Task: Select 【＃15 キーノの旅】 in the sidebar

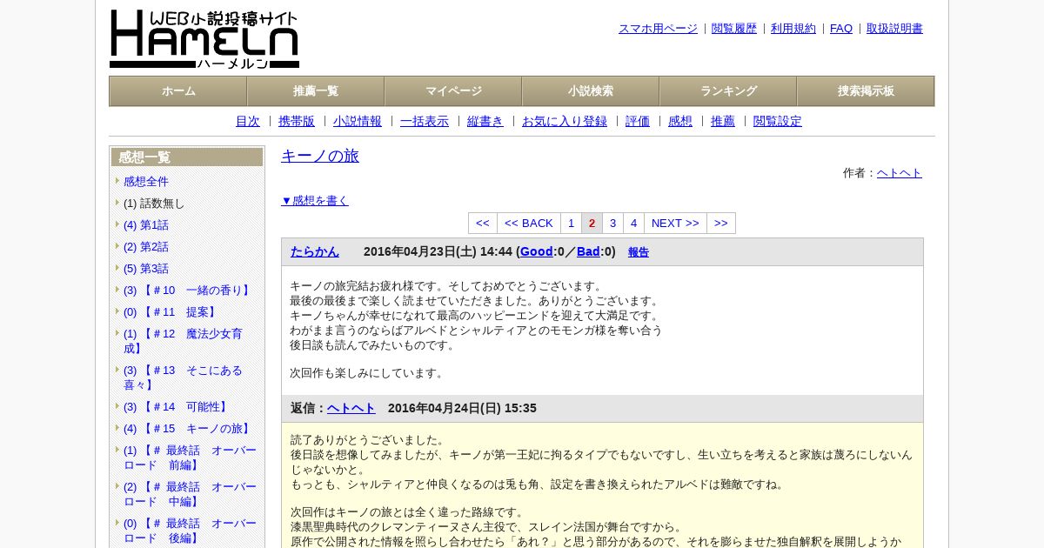Action: pyautogui.click(x=188, y=428)
